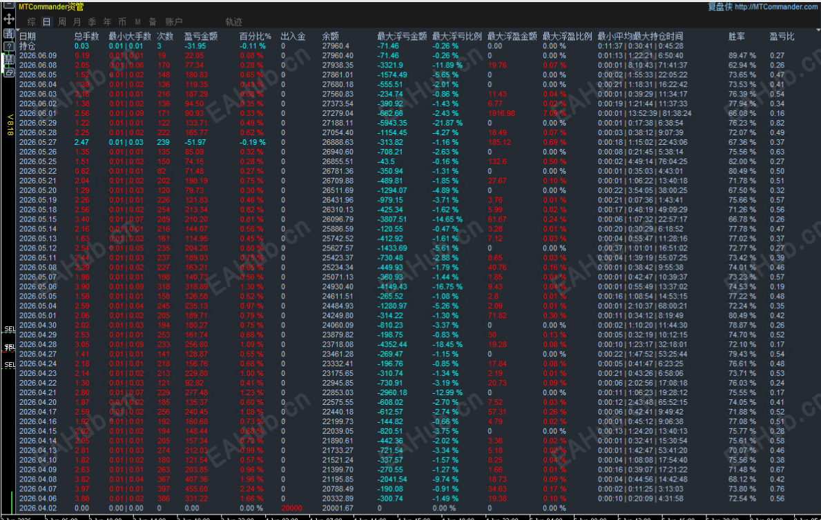Click the 清 (clear) sidebar icon
821x520 pixels.
click(x=8, y=34)
